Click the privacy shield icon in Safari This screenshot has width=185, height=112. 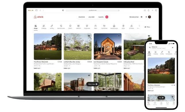click(63, 10)
